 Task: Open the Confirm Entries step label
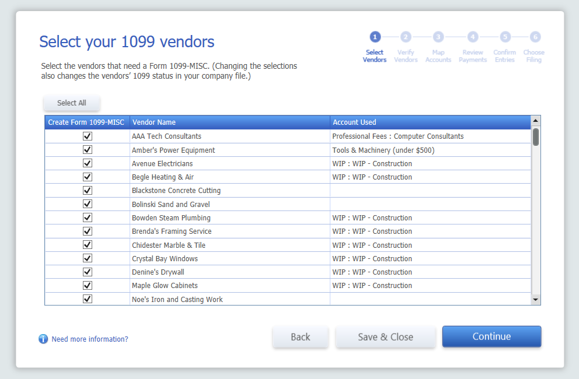click(x=505, y=56)
